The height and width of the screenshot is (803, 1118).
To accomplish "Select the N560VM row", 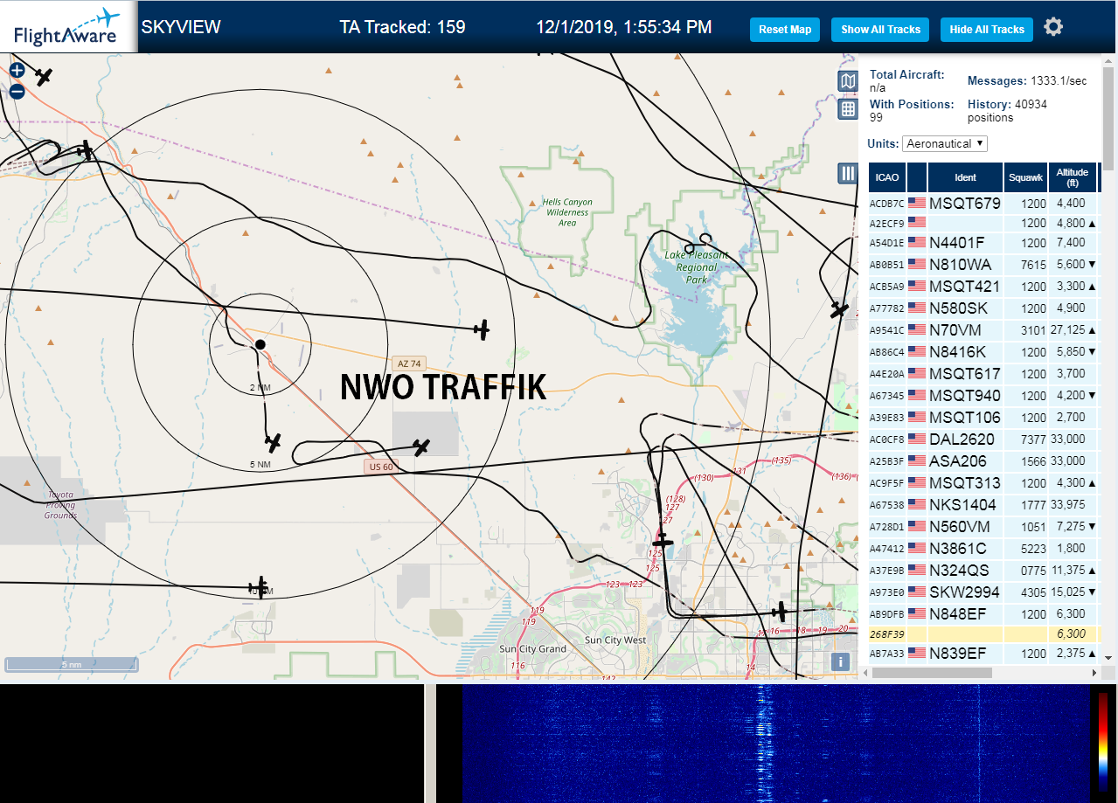I will tap(984, 526).
